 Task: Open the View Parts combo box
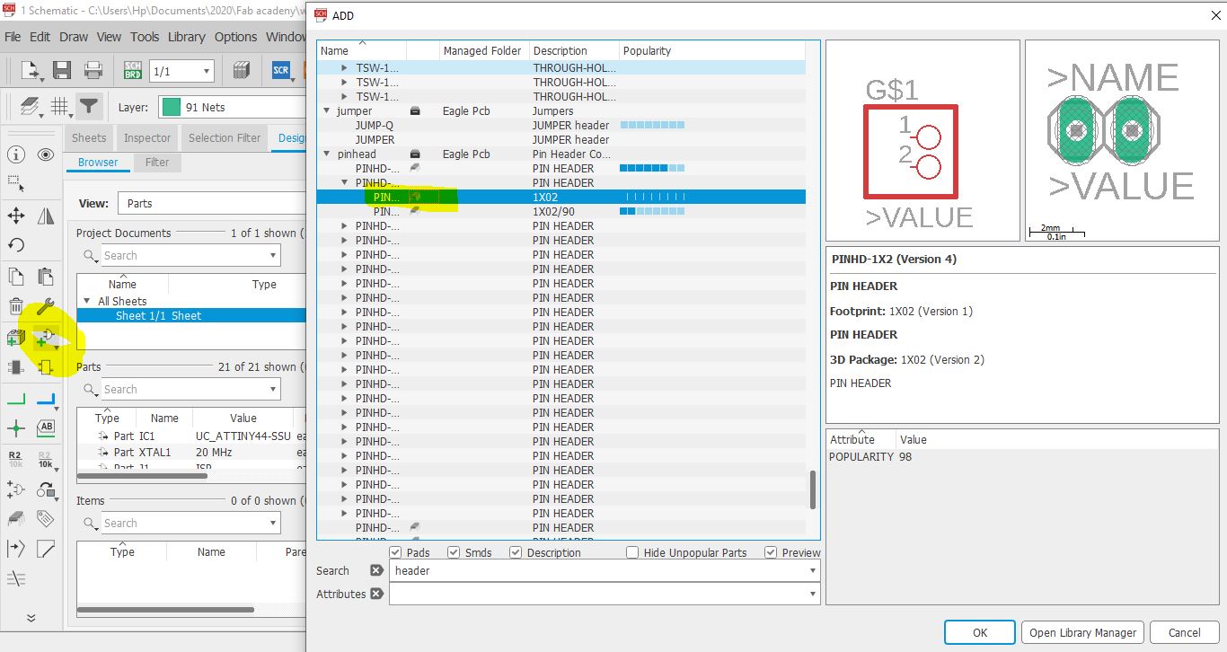click(211, 203)
